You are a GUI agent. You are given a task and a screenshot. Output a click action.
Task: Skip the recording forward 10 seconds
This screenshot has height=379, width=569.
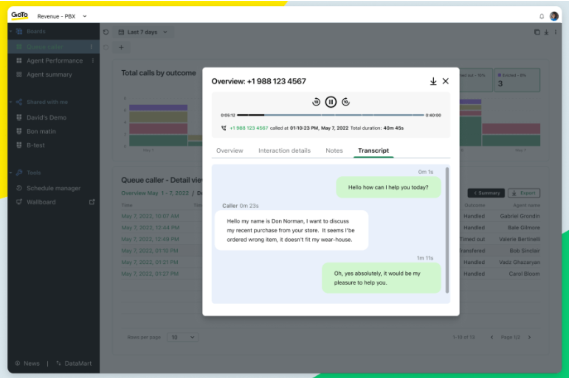[x=345, y=102]
